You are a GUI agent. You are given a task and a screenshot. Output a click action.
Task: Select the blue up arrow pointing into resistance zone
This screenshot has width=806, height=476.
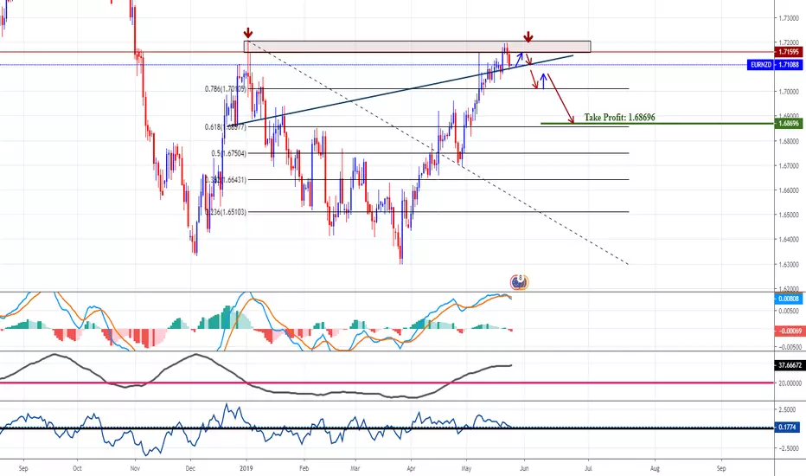(x=519, y=59)
